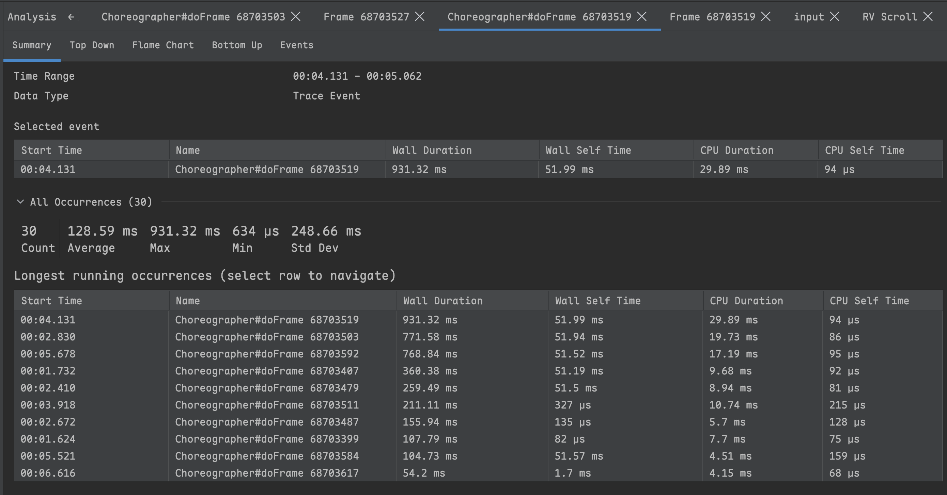Select the occurrence row starting at 00:01.732
947x495 pixels.
pyautogui.click(x=266, y=371)
